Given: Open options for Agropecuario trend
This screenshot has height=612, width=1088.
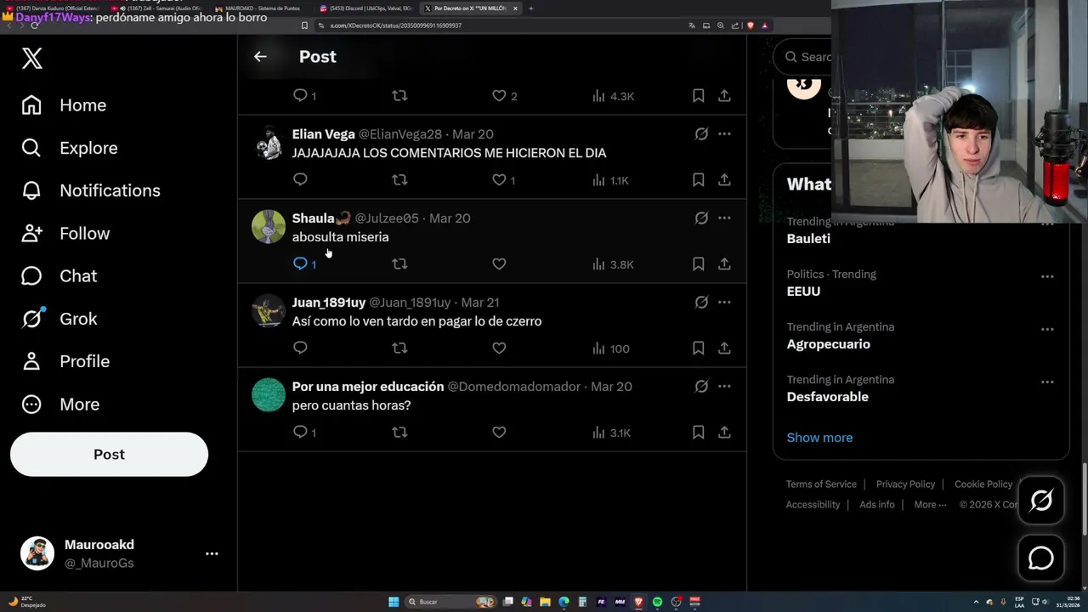Looking at the screenshot, I should (1047, 329).
